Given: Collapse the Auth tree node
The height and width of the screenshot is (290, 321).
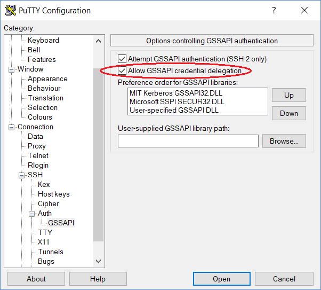Looking at the screenshot, I should click(x=32, y=214).
